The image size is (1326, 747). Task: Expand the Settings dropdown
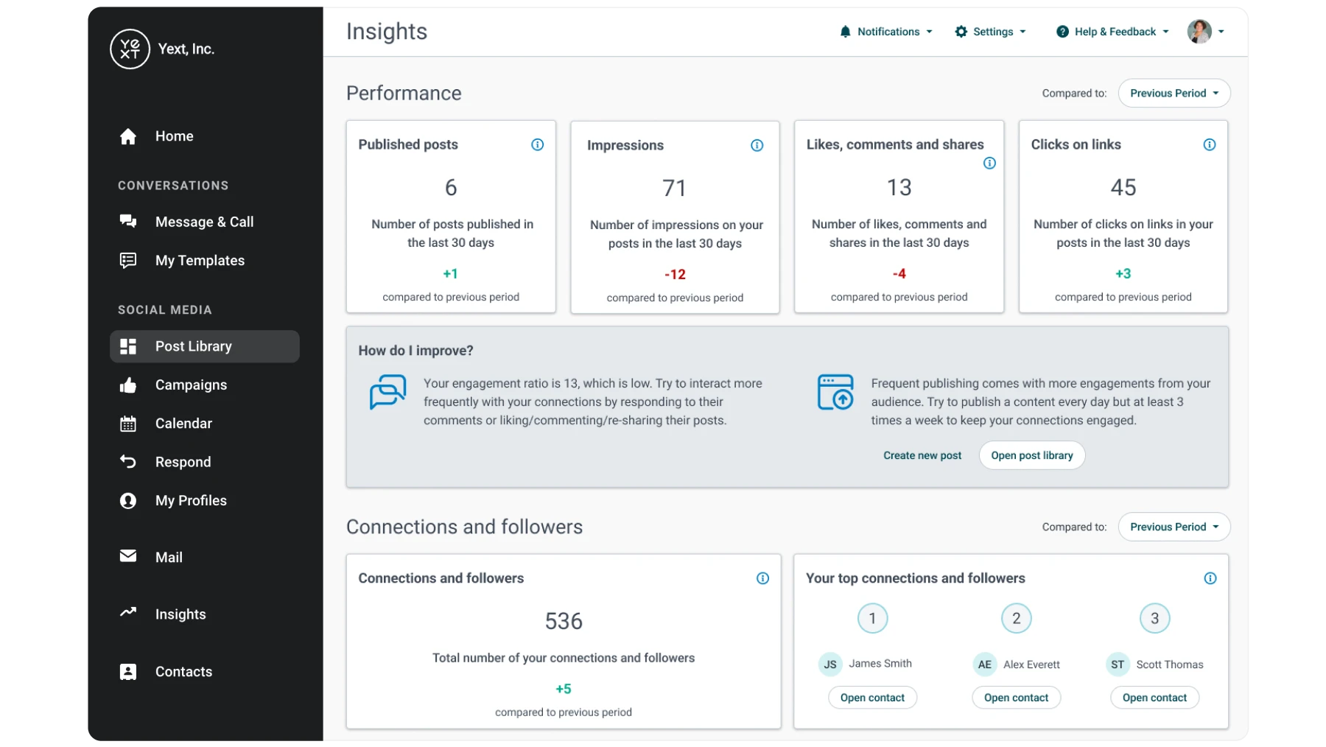click(x=990, y=32)
